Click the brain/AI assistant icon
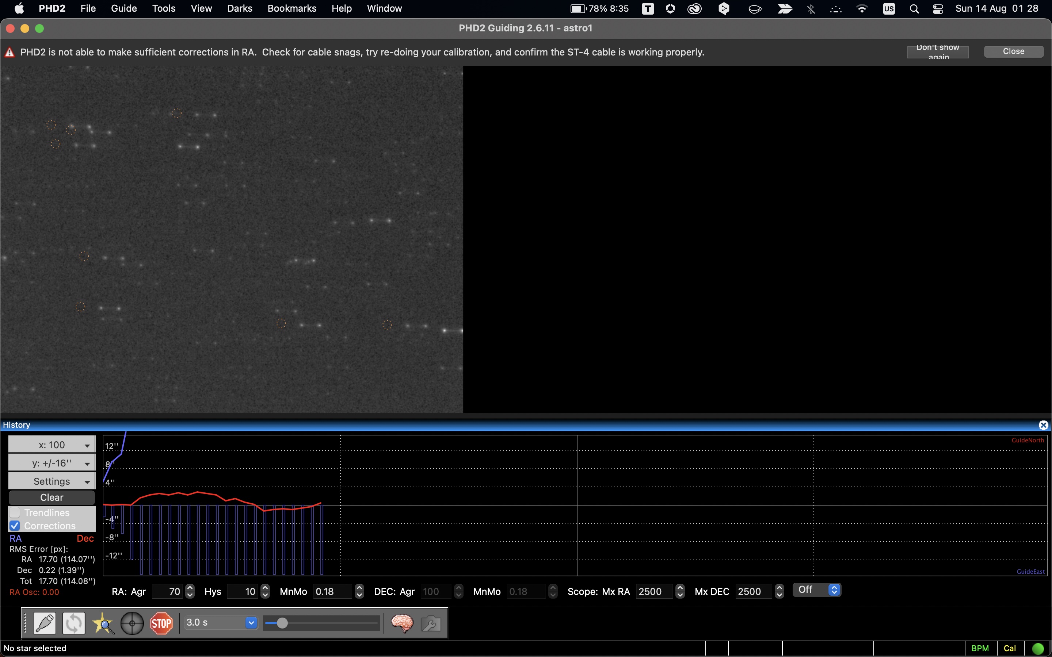The height and width of the screenshot is (657, 1052). coord(402,622)
